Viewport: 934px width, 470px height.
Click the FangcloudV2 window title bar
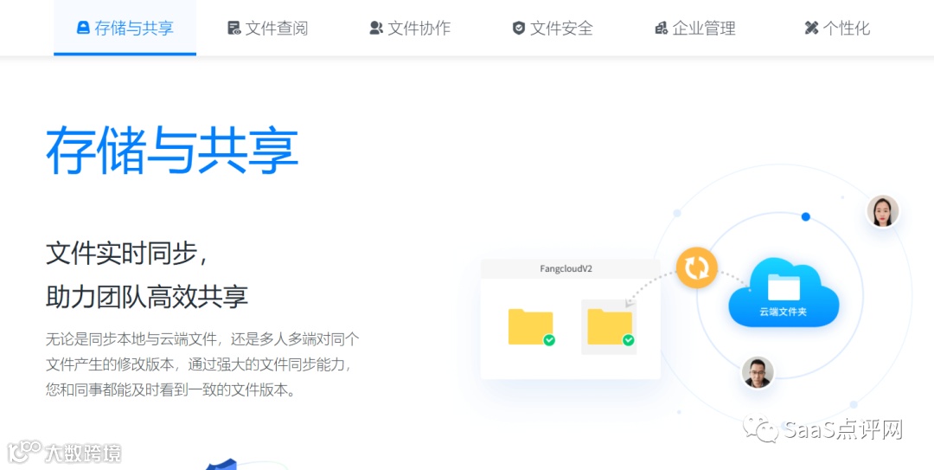tap(570, 269)
